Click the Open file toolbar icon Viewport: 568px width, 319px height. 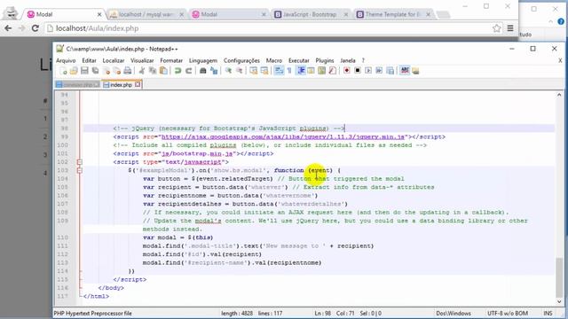pyautogui.click(x=74, y=71)
